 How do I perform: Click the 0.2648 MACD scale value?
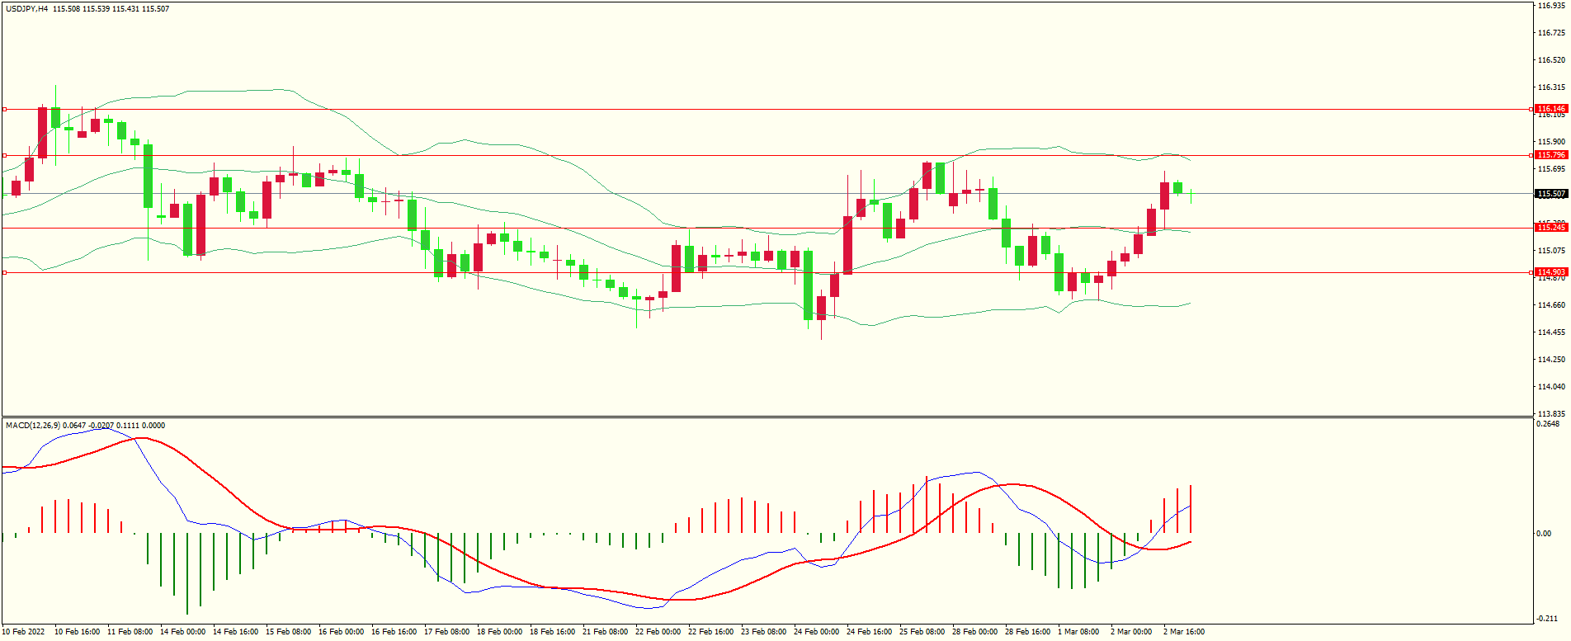[1549, 424]
